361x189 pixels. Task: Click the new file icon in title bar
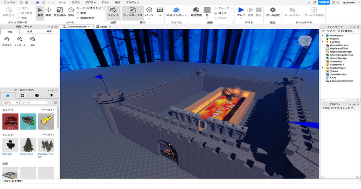pyautogui.click(x=21, y=2)
